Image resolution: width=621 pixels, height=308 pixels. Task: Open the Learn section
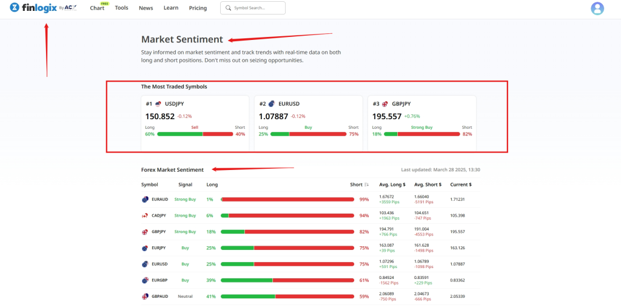(171, 8)
